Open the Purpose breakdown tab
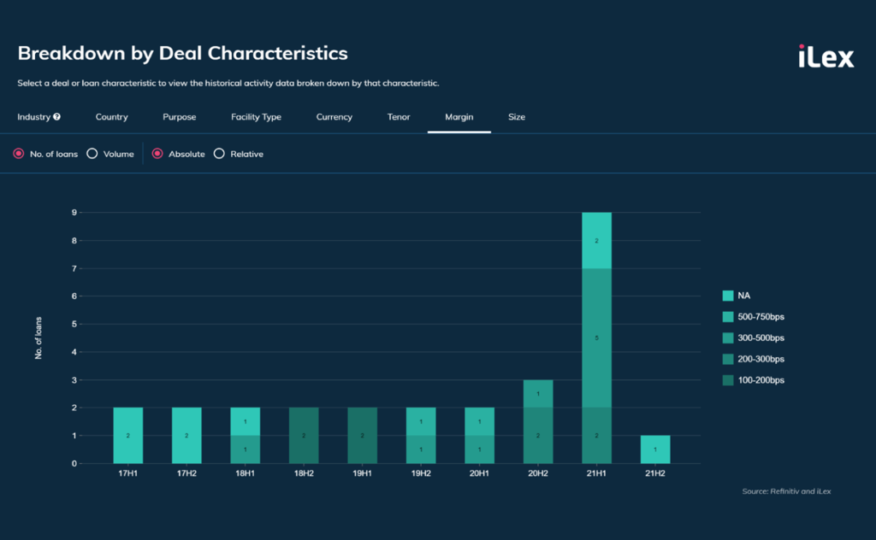876x540 pixels. tap(180, 117)
